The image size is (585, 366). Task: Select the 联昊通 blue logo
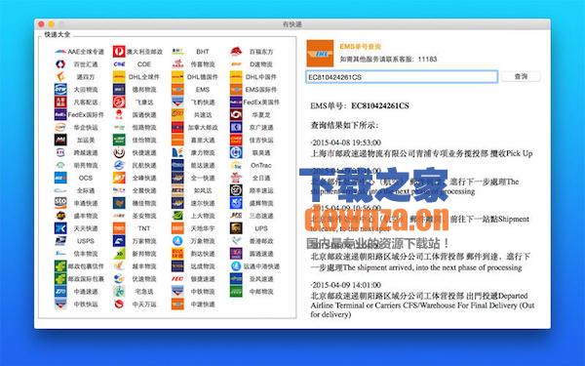pos(236,153)
